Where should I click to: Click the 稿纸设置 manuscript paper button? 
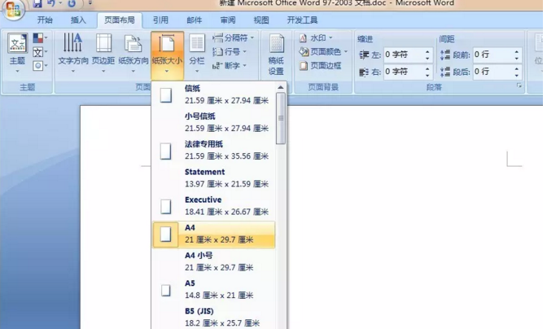276,55
